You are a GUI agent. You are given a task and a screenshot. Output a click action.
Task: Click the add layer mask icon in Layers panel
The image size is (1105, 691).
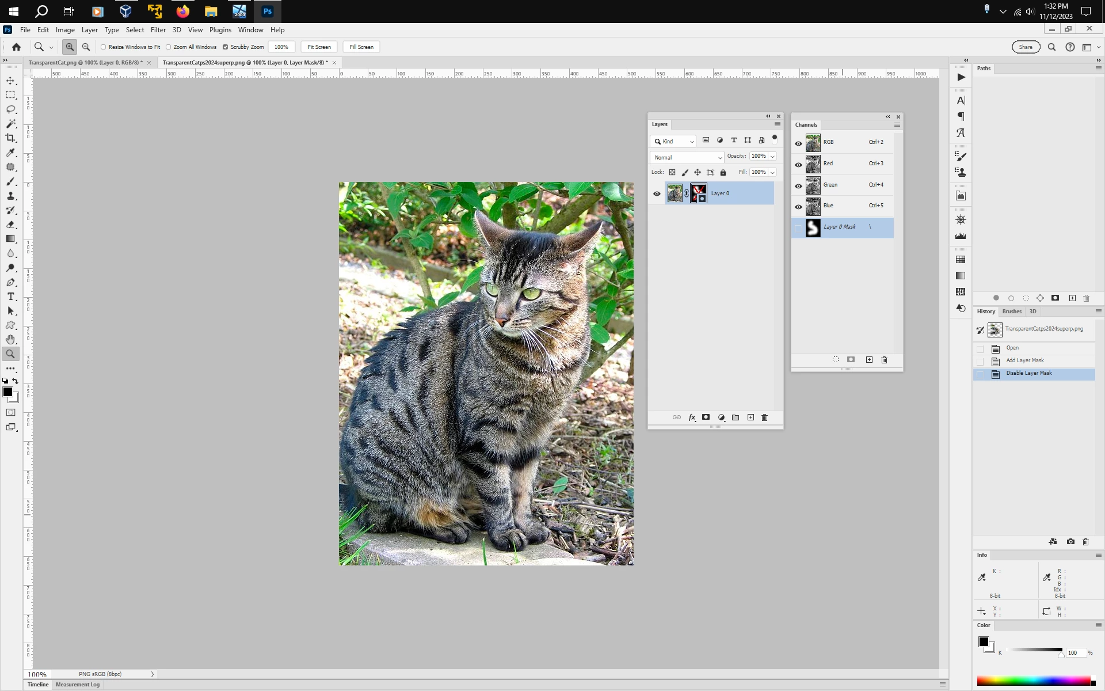[x=706, y=417]
